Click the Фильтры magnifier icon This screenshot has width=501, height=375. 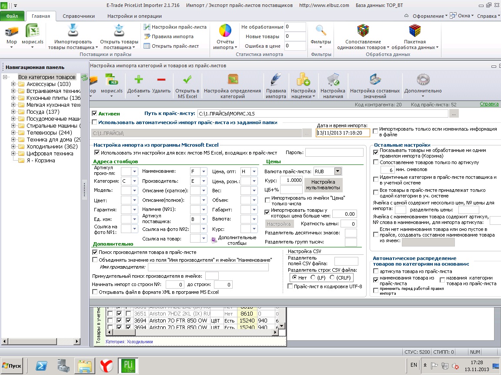click(x=321, y=31)
